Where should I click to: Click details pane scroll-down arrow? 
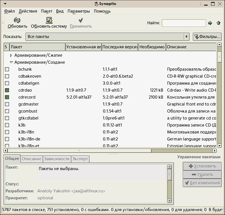click(x=169, y=201)
